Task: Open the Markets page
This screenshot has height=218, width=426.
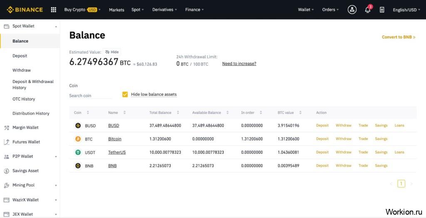Action: pos(116,10)
